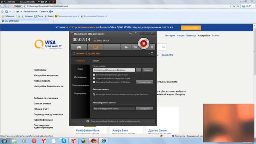Click the magnifier icon in top recording bar
256x144 pixels.
coord(5,2)
